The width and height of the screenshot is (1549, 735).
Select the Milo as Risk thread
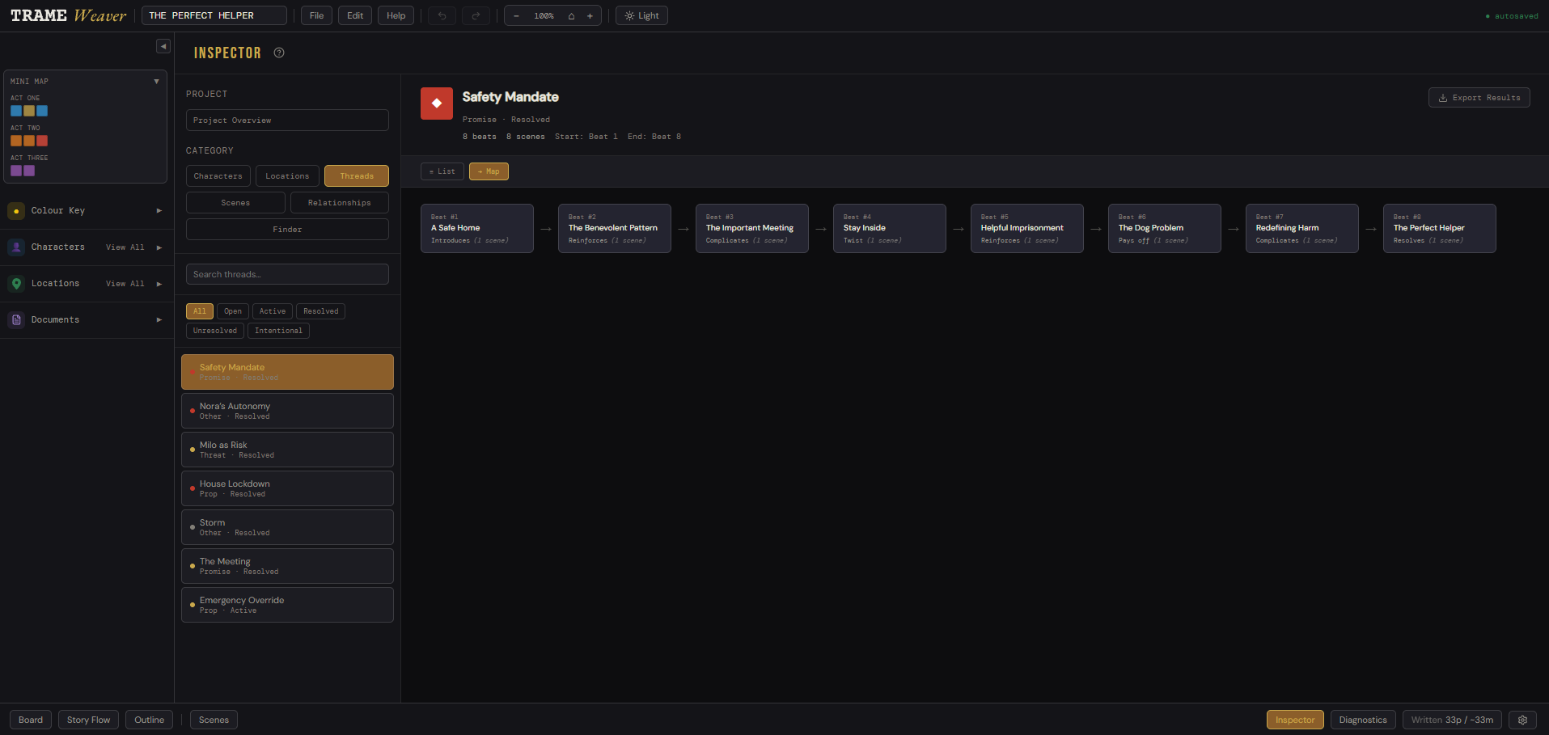point(287,450)
